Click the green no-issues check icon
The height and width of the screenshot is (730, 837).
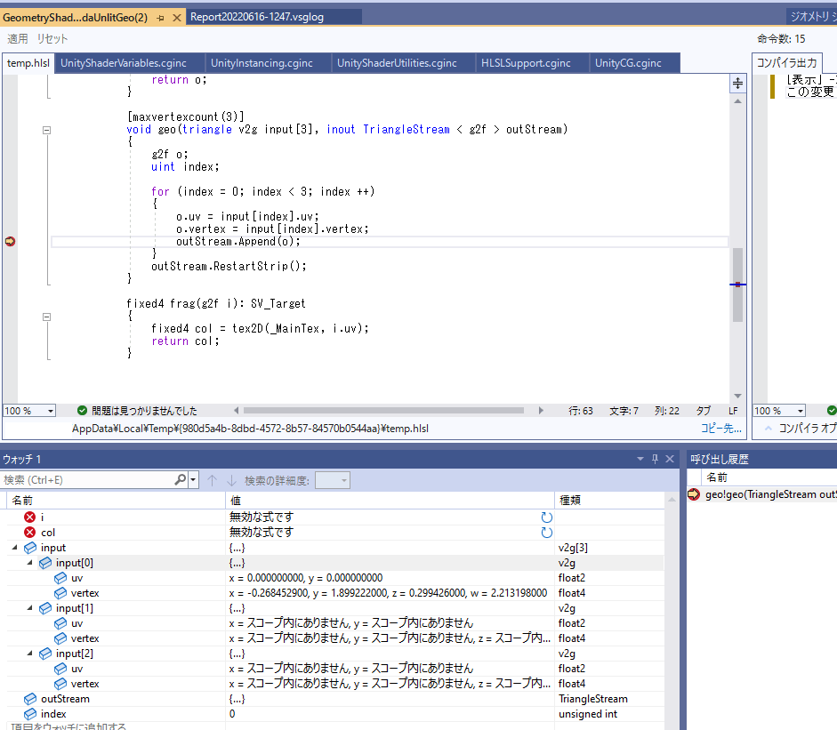(82, 411)
